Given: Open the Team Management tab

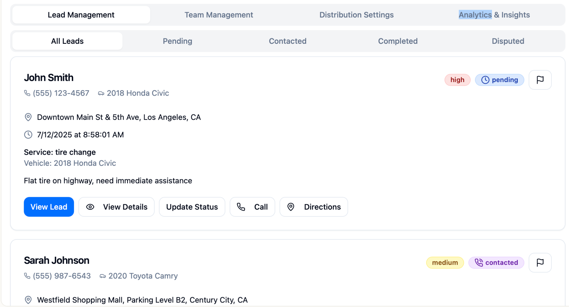Looking at the screenshot, I should [219, 15].
